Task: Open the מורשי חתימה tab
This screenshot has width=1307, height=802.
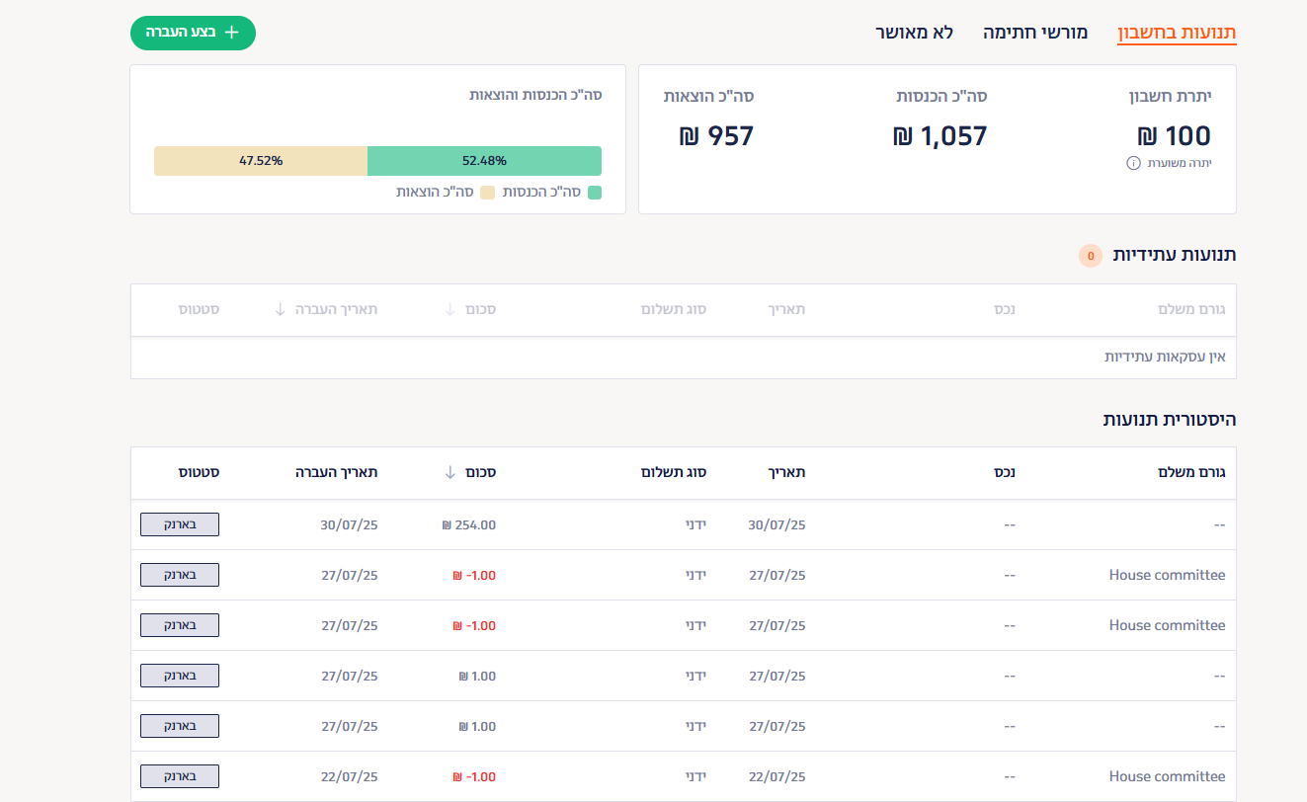Action: tap(1034, 33)
